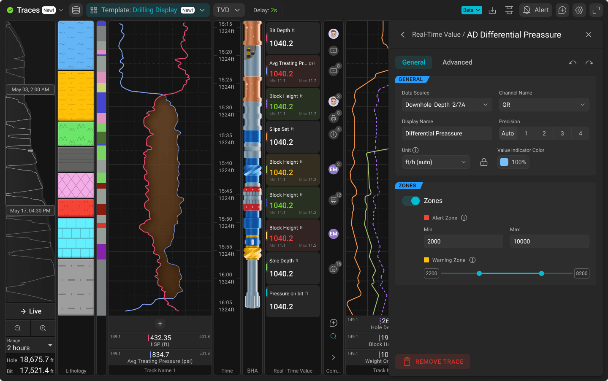Open settings gear in top toolbar
This screenshot has height=381, width=608.
coord(579,10)
